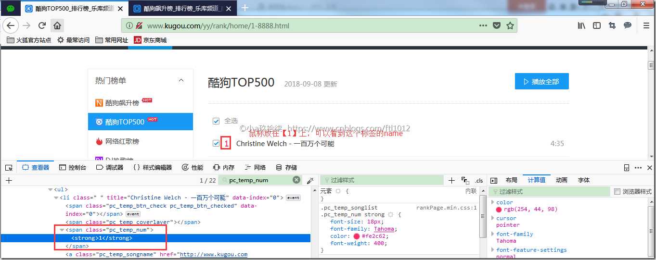Expand the computed color property

492,202
